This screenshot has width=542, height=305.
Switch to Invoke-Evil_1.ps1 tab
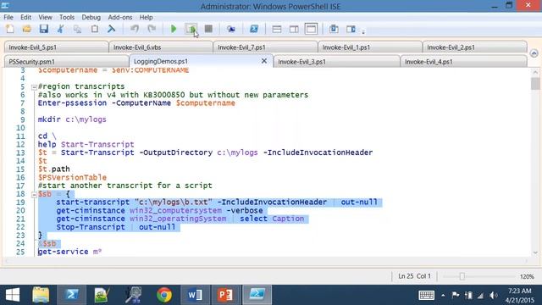pos(370,47)
